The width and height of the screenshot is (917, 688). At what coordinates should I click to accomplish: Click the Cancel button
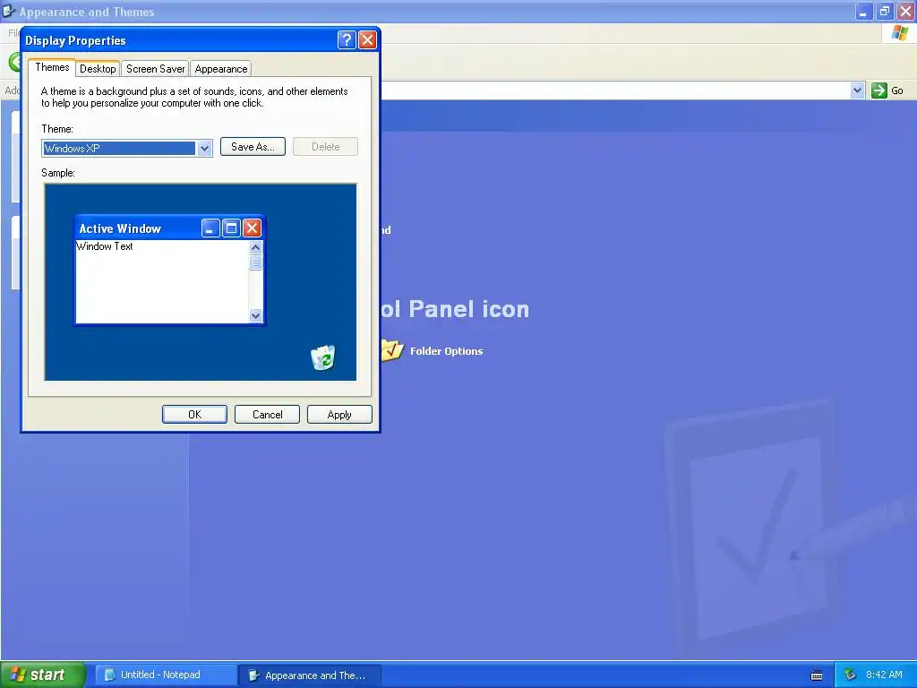tap(267, 414)
